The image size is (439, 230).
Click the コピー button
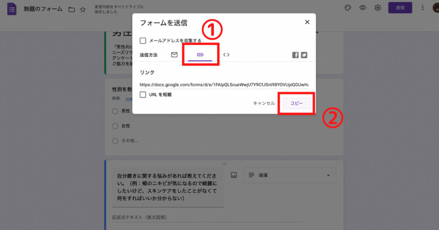pos(297,103)
